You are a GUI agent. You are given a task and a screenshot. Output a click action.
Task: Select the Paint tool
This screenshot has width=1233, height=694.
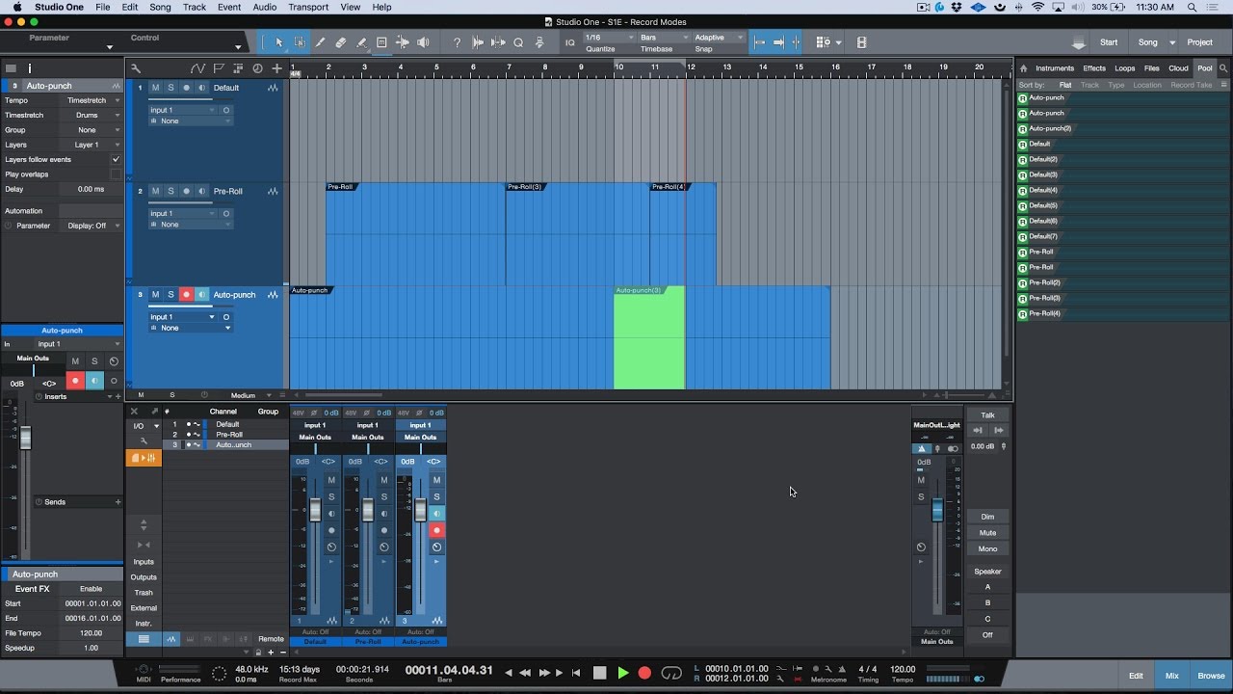(x=361, y=42)
